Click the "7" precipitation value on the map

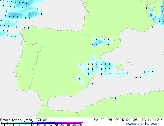coord(13,17)
